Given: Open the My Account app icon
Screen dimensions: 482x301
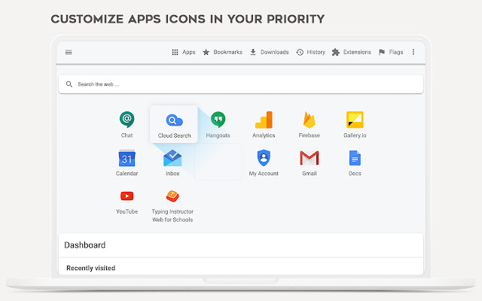Looking at the screenshot, I should click(264, 158).
